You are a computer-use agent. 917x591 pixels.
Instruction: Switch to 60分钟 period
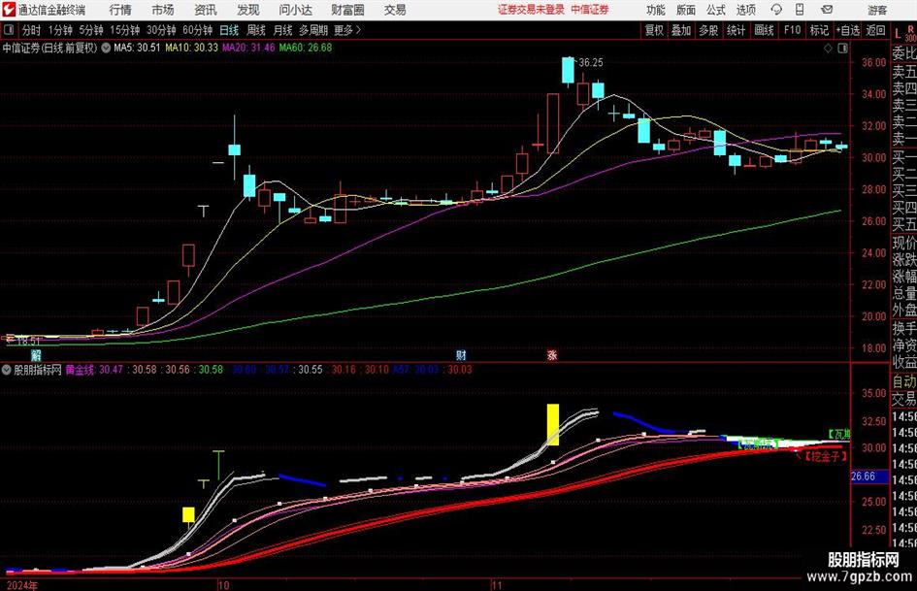point(198,30)
